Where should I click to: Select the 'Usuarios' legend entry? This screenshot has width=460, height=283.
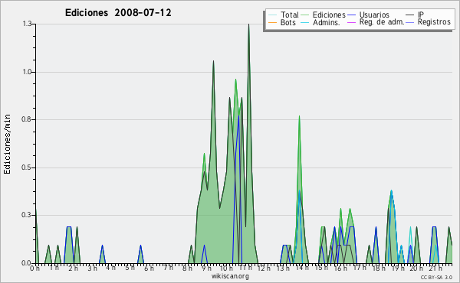374,15
